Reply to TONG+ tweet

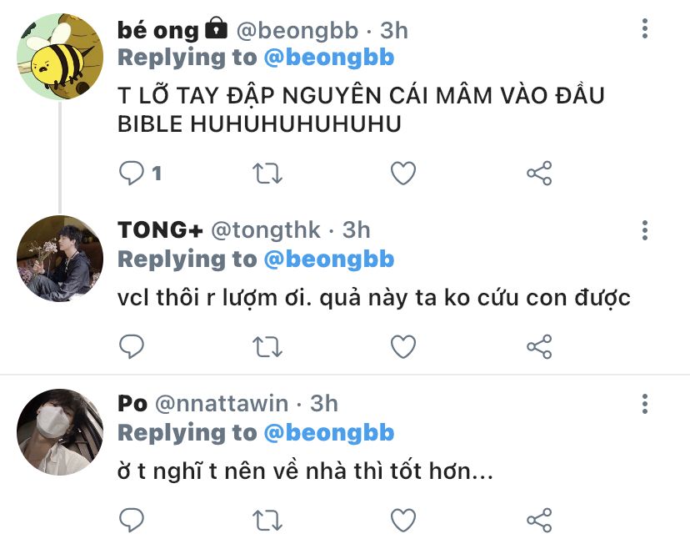(x=132, y=345)
